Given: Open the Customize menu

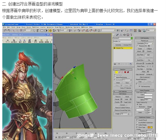Looking at the screenshot, I should pyautogui.click(x=77, y=27).
